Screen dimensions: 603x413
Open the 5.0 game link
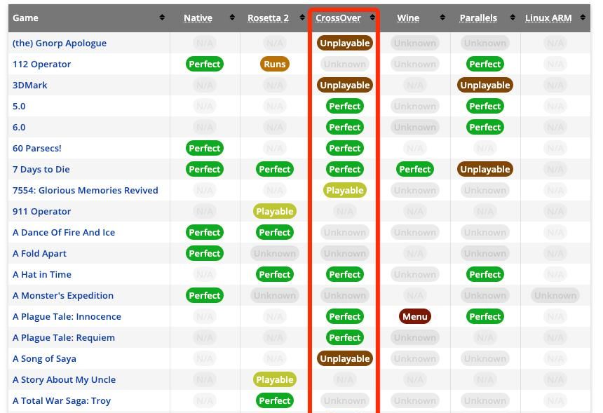pos(19,106)
